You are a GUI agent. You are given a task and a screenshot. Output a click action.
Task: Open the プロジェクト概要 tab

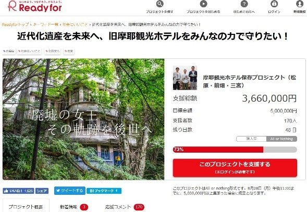26,207
